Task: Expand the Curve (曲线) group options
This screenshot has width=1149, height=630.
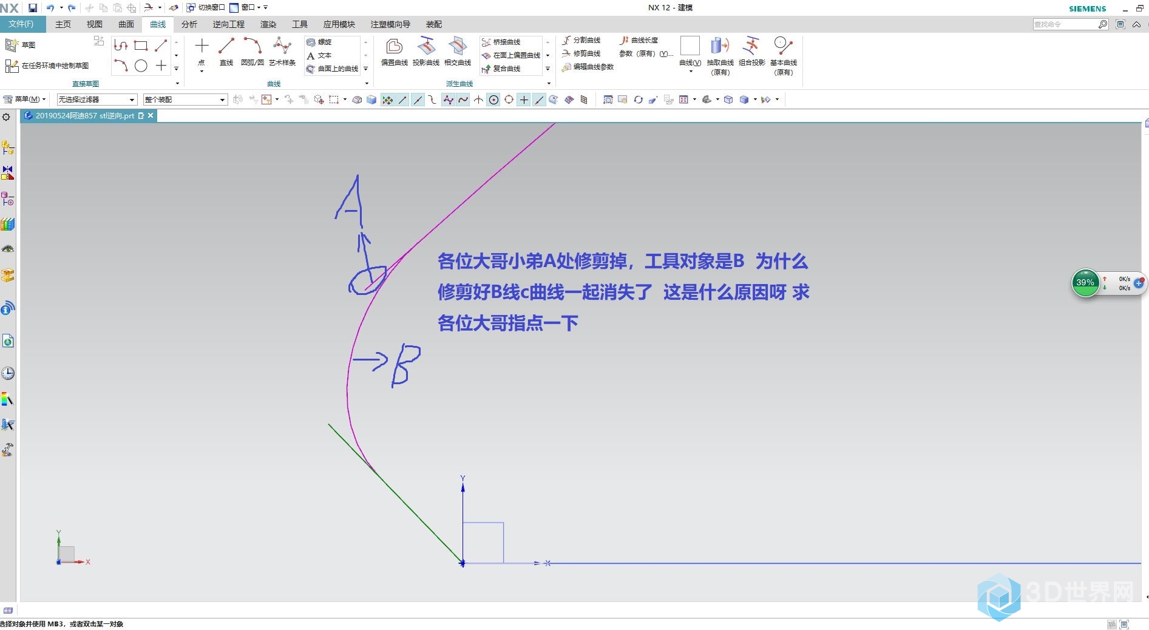Action: point(367,83)
